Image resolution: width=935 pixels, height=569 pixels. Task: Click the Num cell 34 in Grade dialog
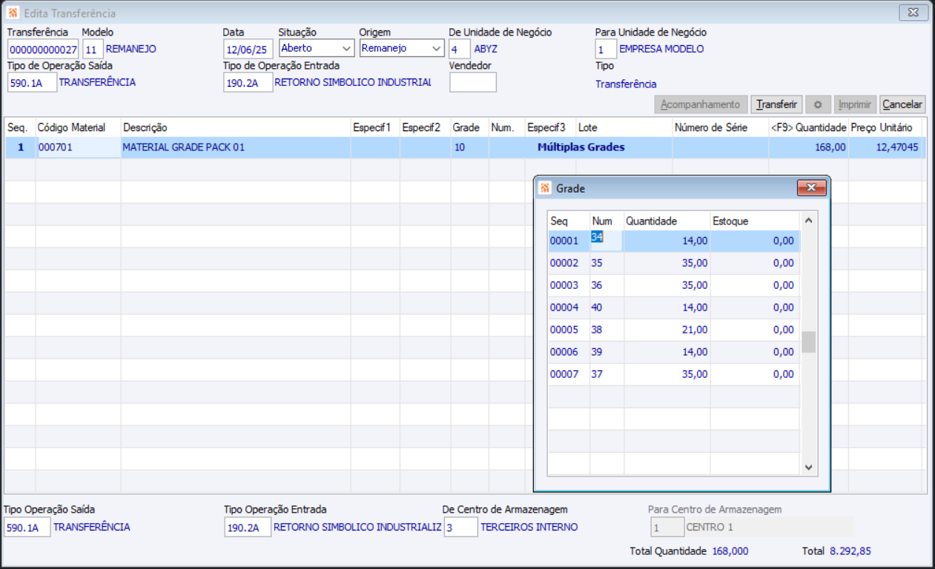tap(606, 240)
